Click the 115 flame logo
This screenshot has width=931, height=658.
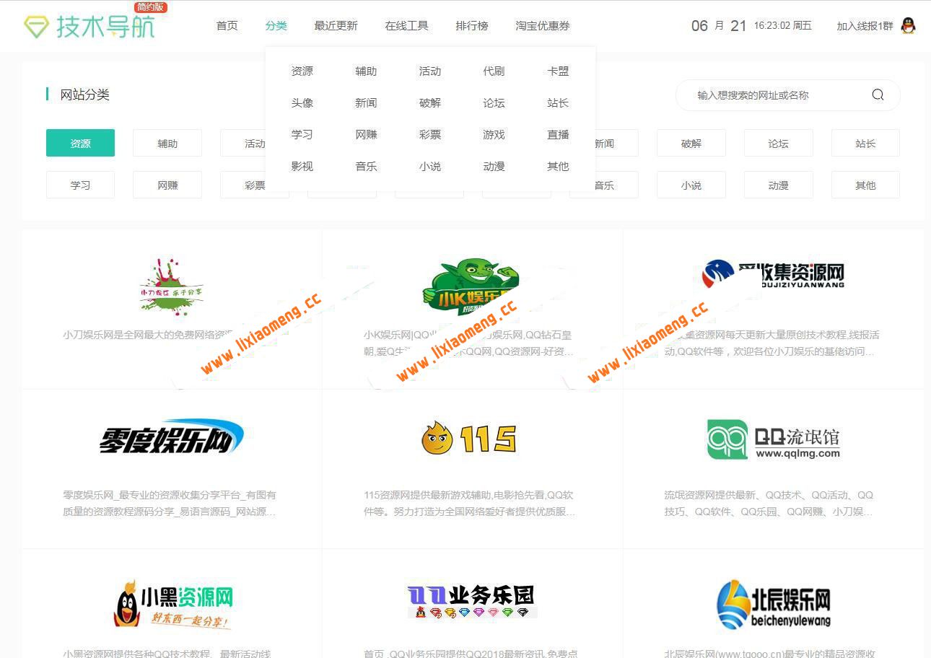coord(469,437)
